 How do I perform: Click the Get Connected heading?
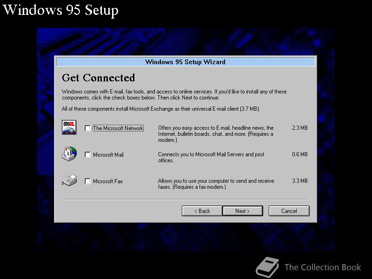(x=99, y=78)
